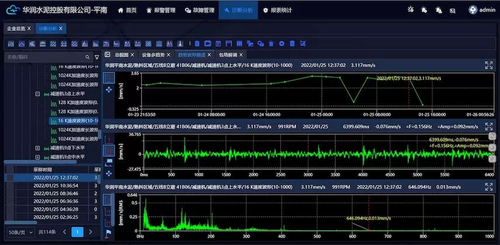500x245 pixels.
Task: Collapse the side panel with the panel icon beside 总貌图
Action: pyautogui.click(x=107, y=54)
